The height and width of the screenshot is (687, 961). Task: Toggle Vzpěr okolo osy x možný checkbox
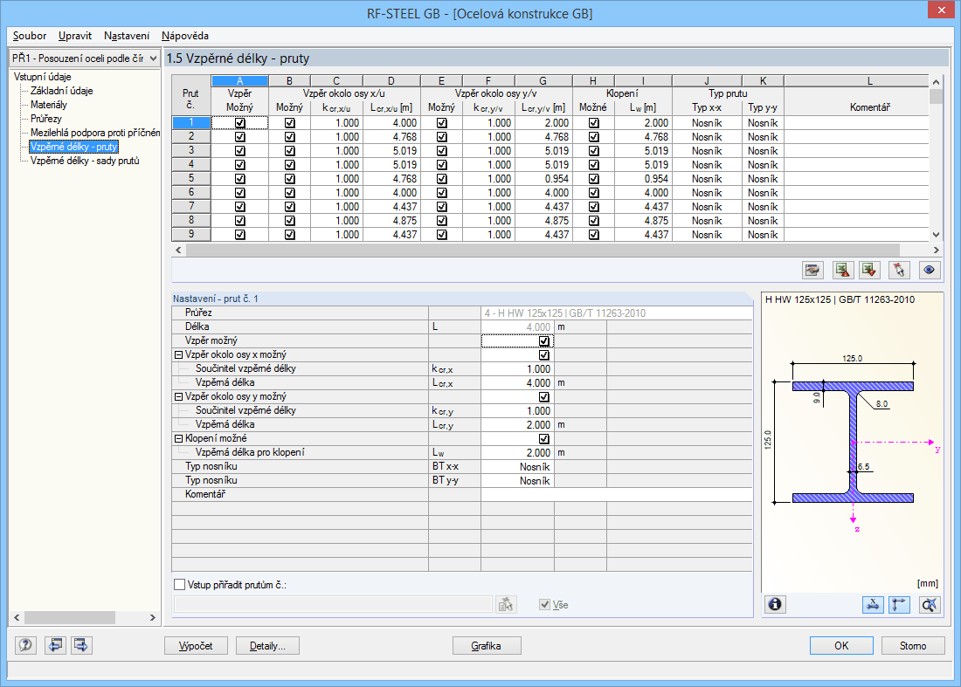543,355
